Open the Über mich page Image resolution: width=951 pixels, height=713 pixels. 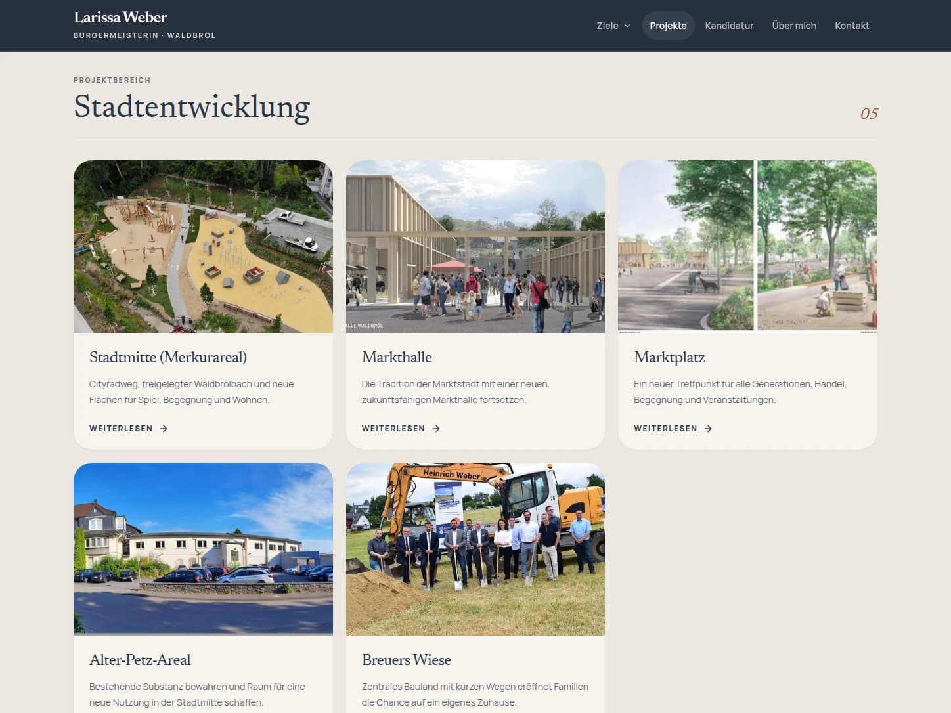(794, 26)
